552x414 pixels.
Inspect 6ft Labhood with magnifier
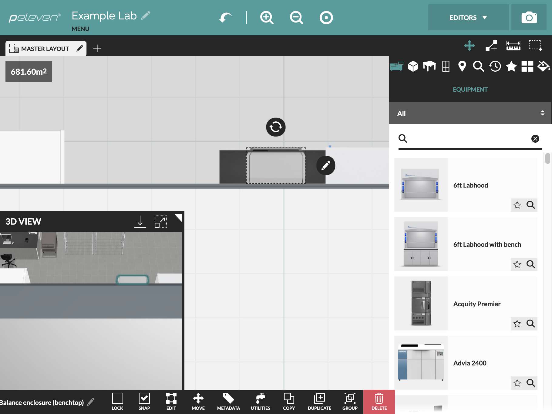530,205
